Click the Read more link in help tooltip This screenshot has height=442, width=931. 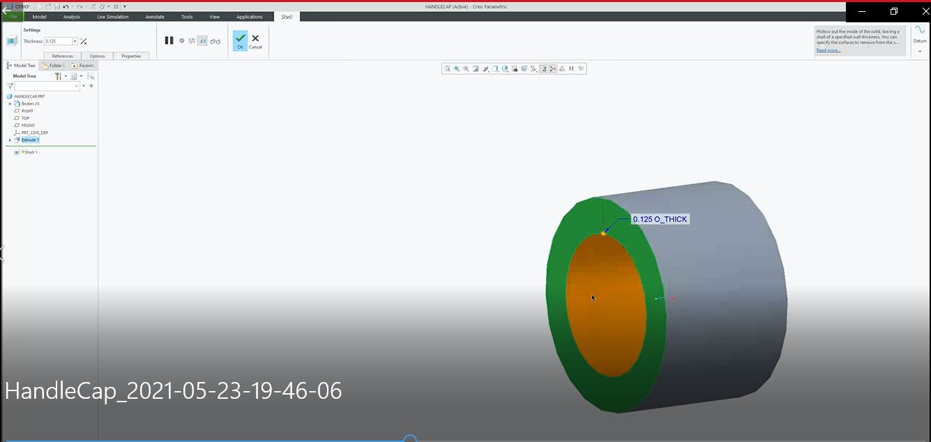click(x=827, y=49)
